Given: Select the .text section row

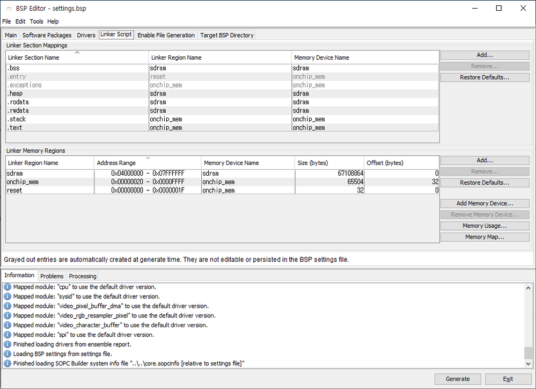Looking at the screenshot, I should (222, 127).
